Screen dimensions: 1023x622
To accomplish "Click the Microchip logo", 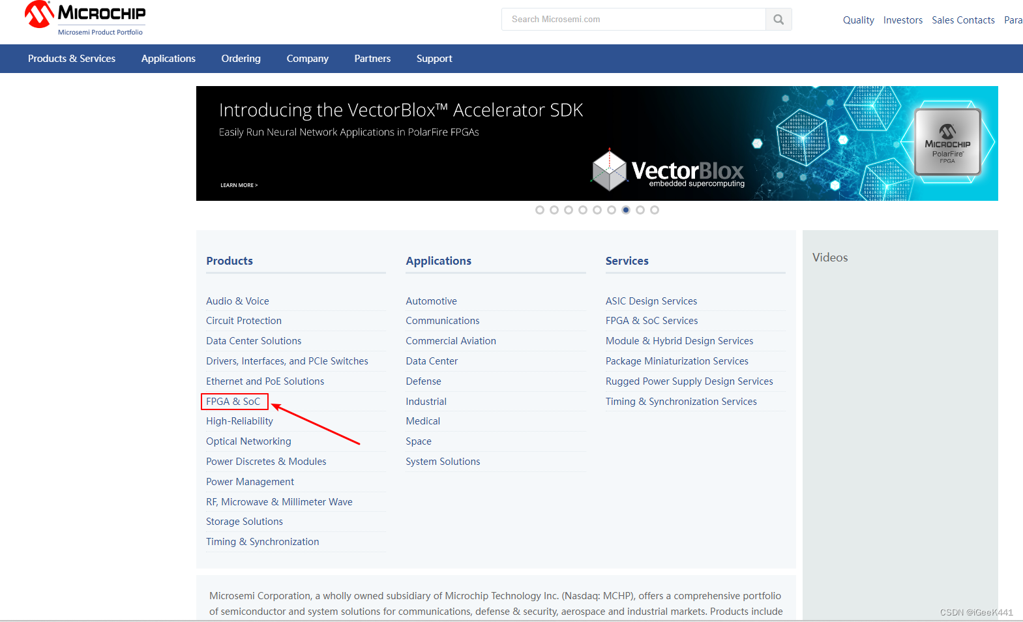I will (85, 18).
